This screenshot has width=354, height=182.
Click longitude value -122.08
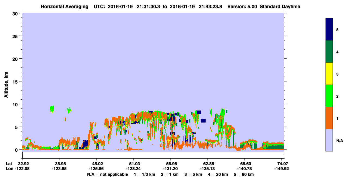[x=22, y=168]
